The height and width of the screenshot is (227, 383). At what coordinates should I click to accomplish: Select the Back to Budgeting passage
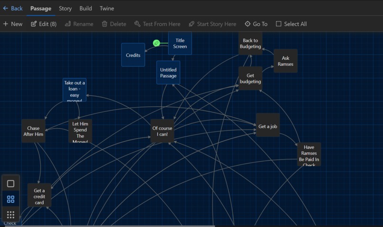(x=250, y=43)
